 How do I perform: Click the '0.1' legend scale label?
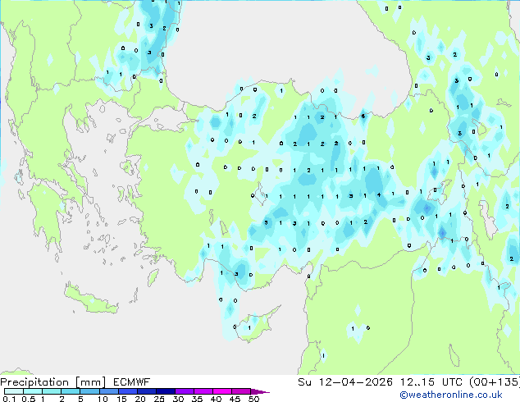coord(9,399)
